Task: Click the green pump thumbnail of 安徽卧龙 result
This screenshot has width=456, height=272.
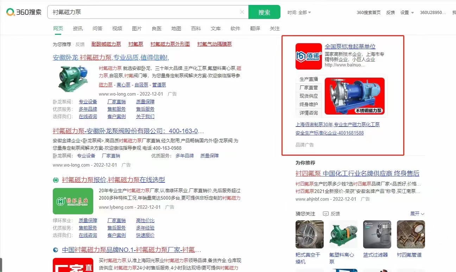Action: point(73,79)
